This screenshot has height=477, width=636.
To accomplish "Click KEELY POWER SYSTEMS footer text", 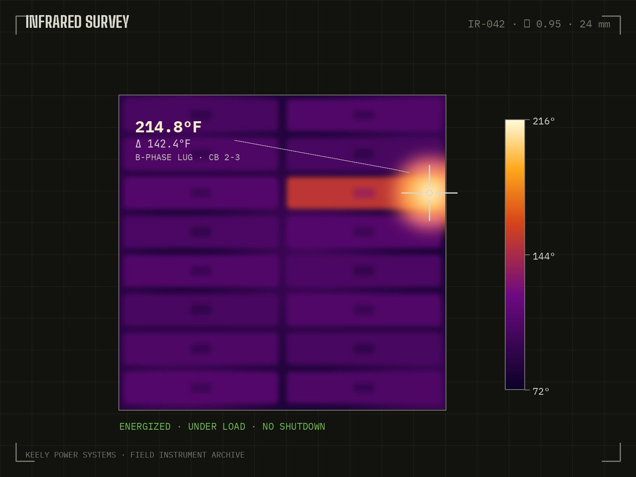I will click(x=71, y=455).
